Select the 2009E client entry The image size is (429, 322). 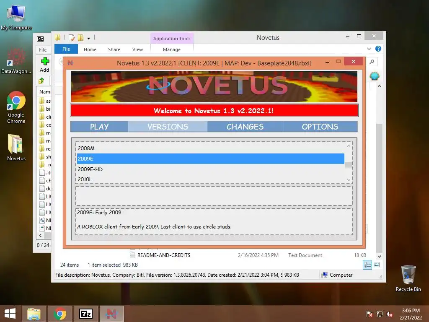point(210,158)
